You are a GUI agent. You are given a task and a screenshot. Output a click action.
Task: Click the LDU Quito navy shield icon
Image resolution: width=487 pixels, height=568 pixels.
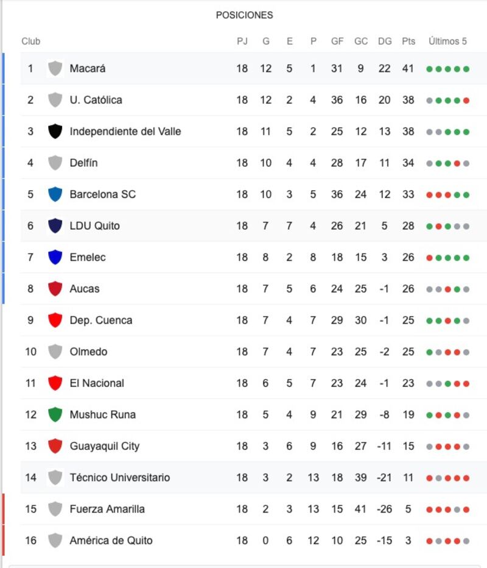55,225
